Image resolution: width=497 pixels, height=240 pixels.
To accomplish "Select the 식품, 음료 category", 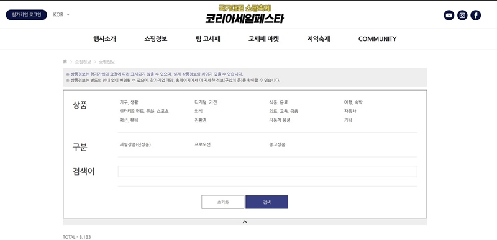I will (x=278, y=102).
